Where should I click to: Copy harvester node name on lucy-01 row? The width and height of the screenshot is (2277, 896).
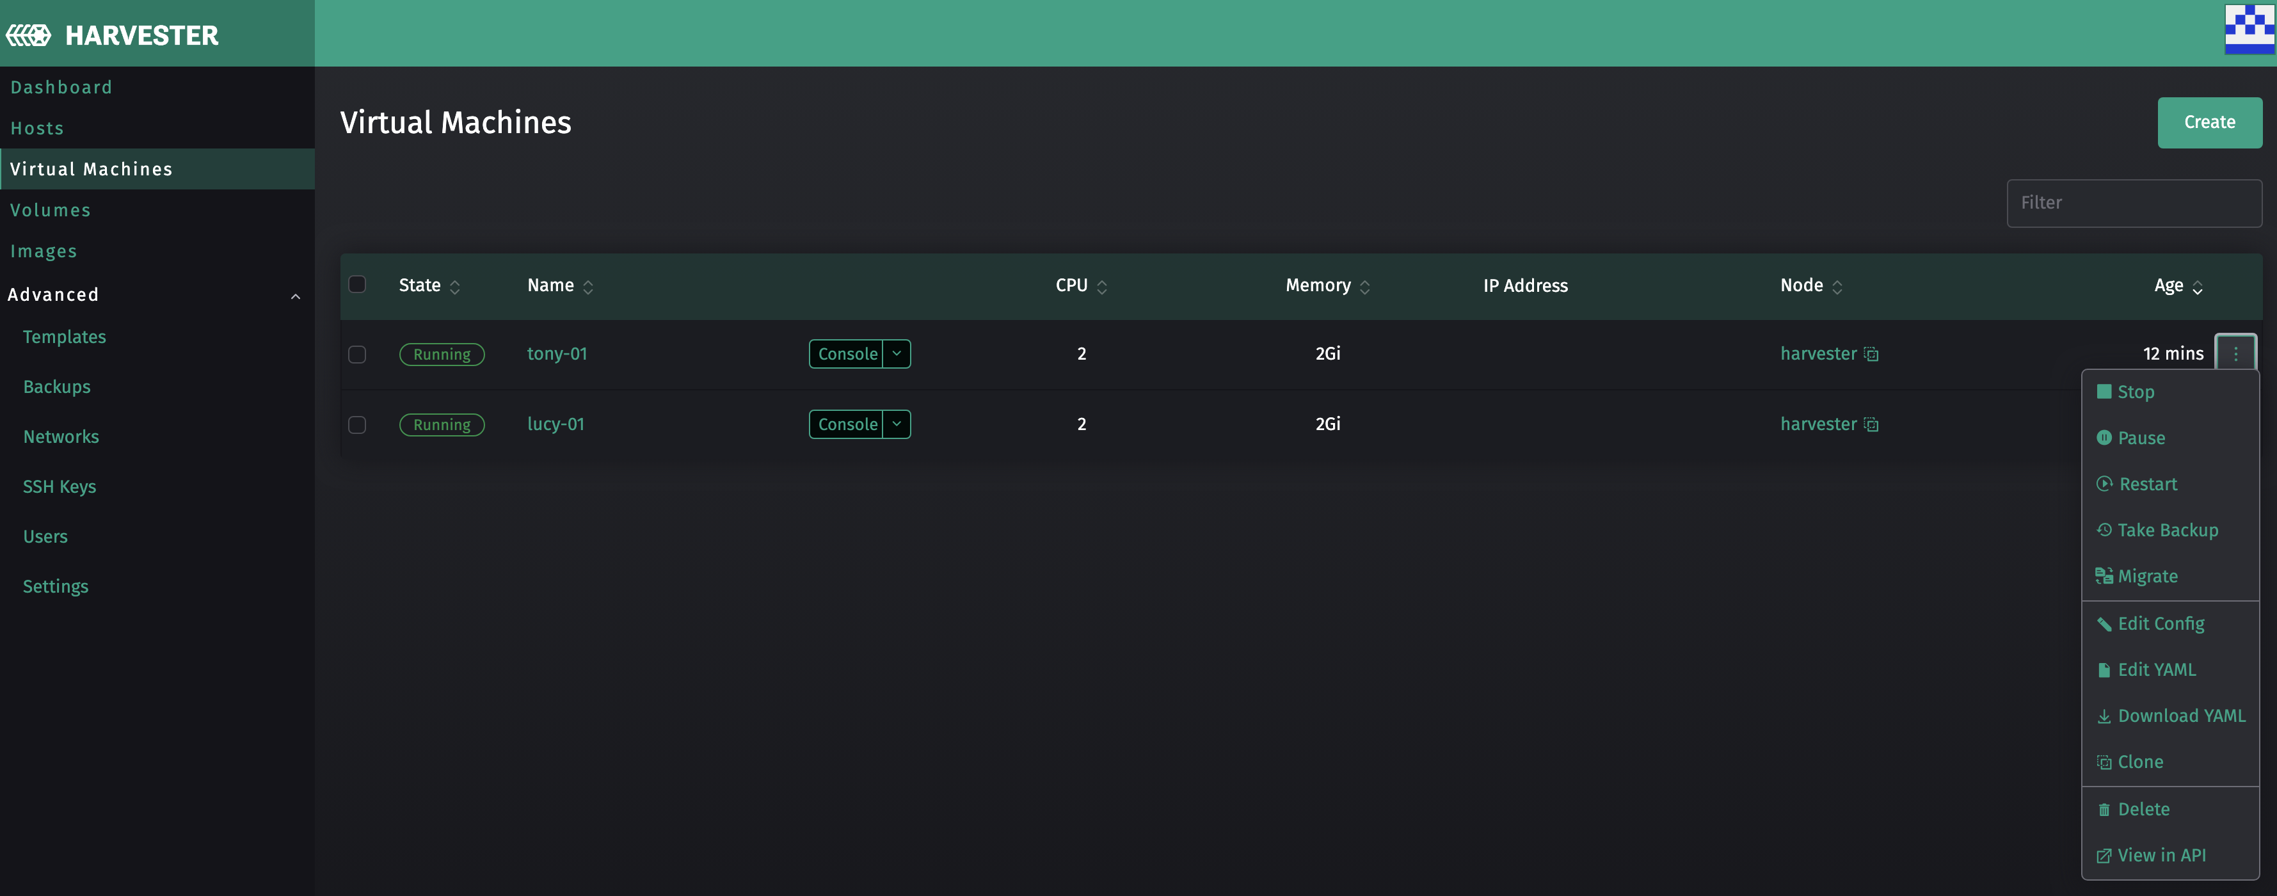pos(1871,425)
